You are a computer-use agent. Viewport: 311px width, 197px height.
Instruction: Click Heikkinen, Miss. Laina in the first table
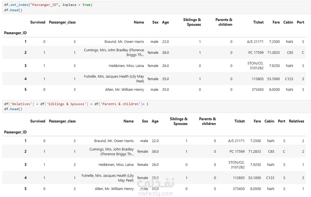tap(126, 66)
